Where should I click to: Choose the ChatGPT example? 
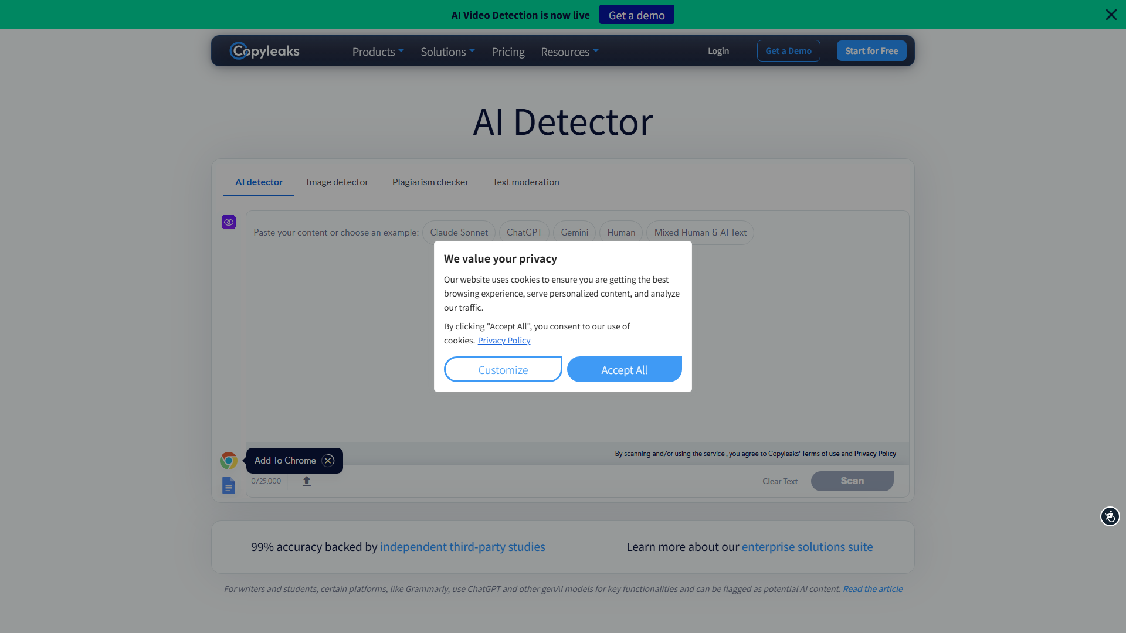coord(524,233)
